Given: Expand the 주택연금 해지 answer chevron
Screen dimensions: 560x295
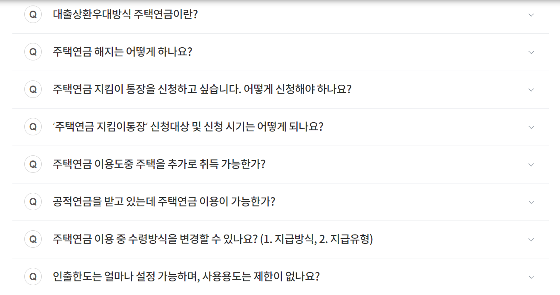Looking at the screenshot, I should (x=531, y=52).
